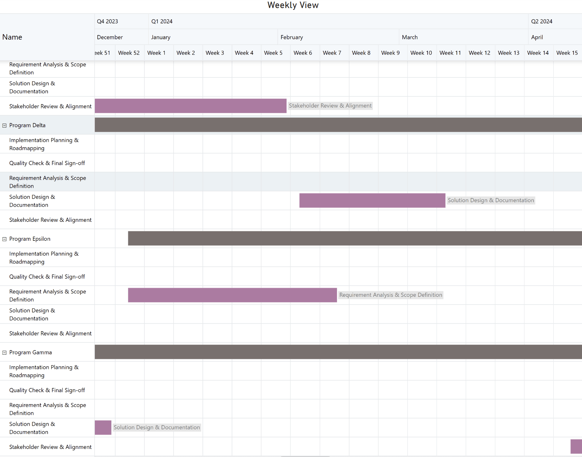Image resolution: width=582 pixels, height=457 pixels.
Task: Click the Program Delta summary bar
Action: pos(338,125)
